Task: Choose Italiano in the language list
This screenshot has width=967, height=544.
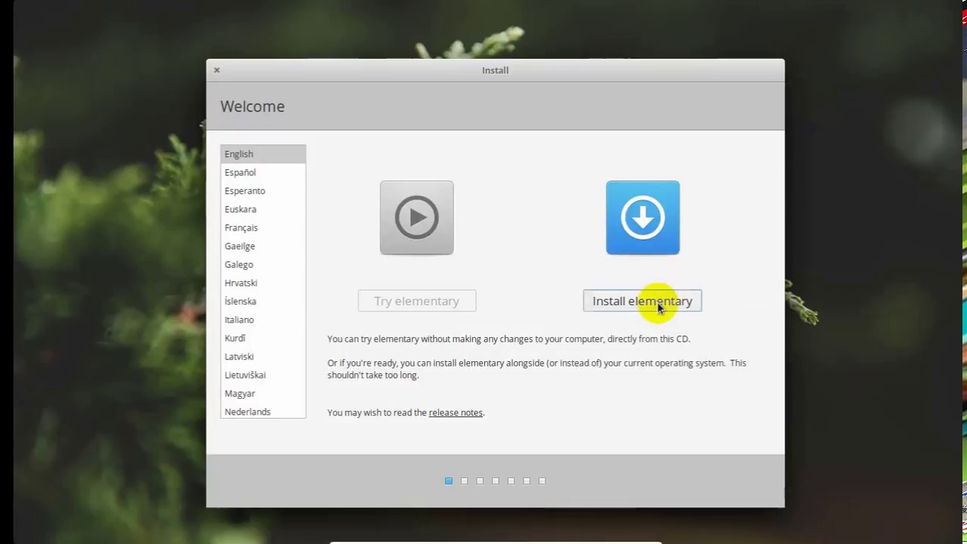Action: (x=263, y=320)
